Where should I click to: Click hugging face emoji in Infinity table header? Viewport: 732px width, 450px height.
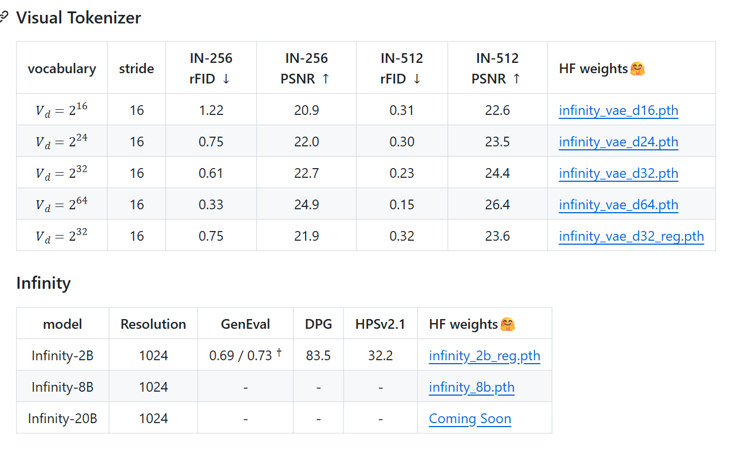coord(508,324)
